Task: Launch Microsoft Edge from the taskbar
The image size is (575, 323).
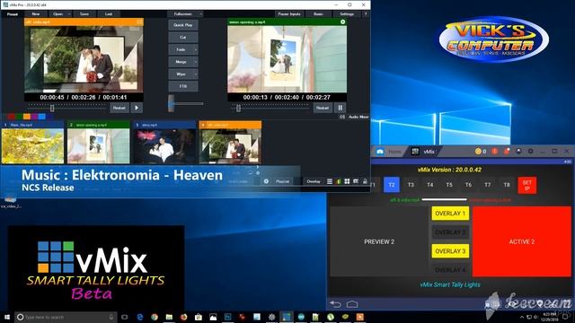Action: point(140,317)
